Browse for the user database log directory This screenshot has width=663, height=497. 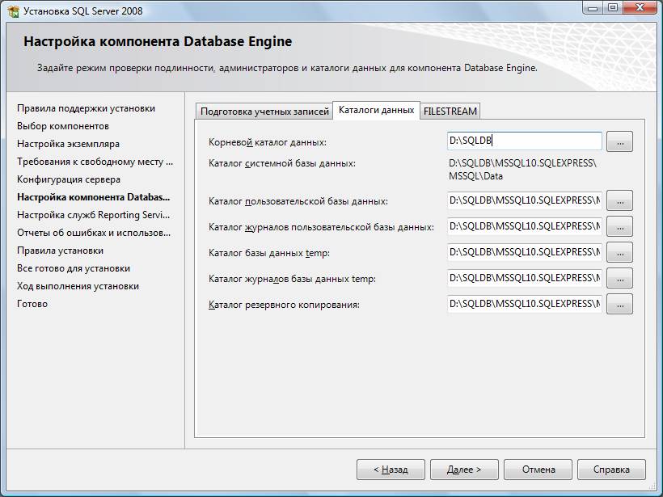(x=619, y=226)
